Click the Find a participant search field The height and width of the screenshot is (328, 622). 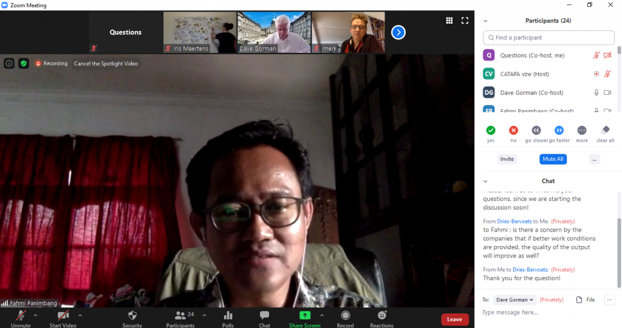tap(549, 38)
